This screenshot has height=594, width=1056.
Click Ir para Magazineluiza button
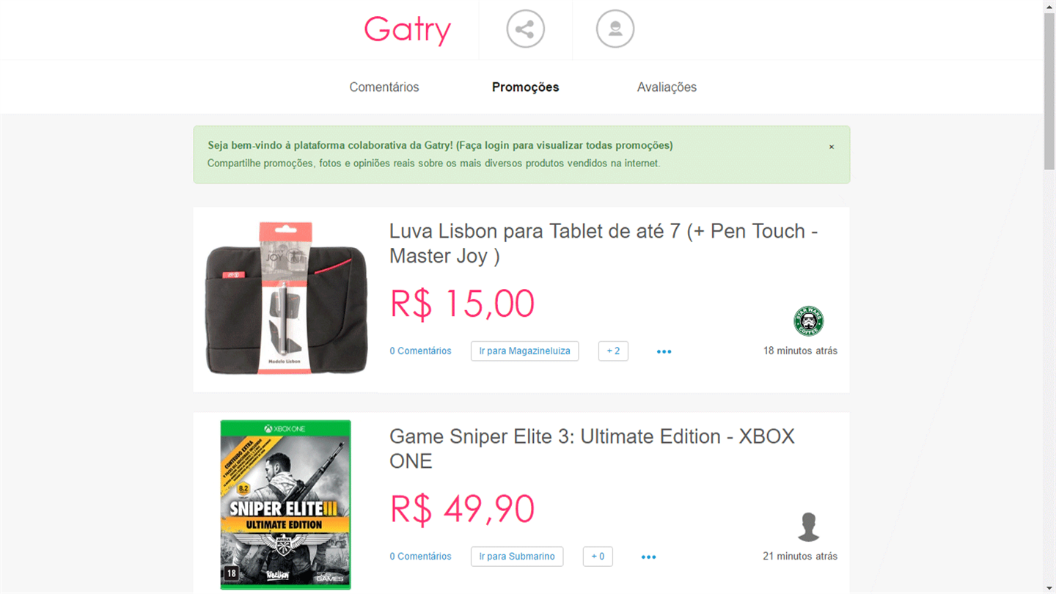(524, 351)
